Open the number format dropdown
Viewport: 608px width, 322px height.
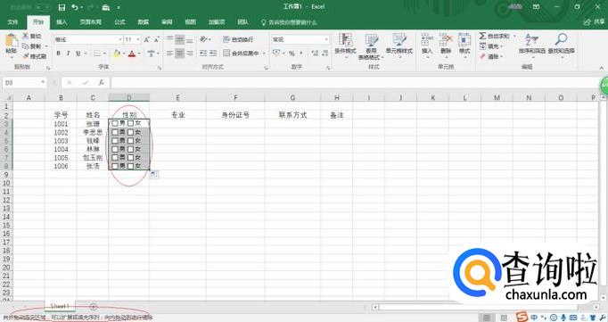tap(326, 39)
